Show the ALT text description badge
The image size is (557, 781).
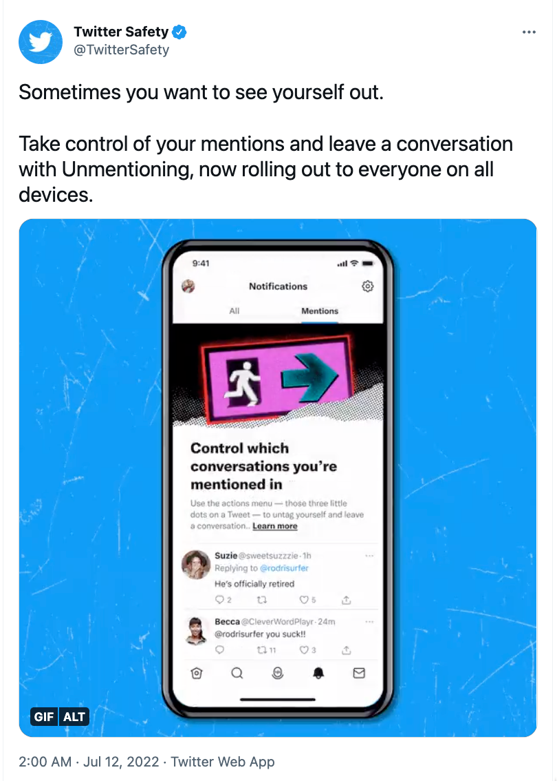click(74, 716)
